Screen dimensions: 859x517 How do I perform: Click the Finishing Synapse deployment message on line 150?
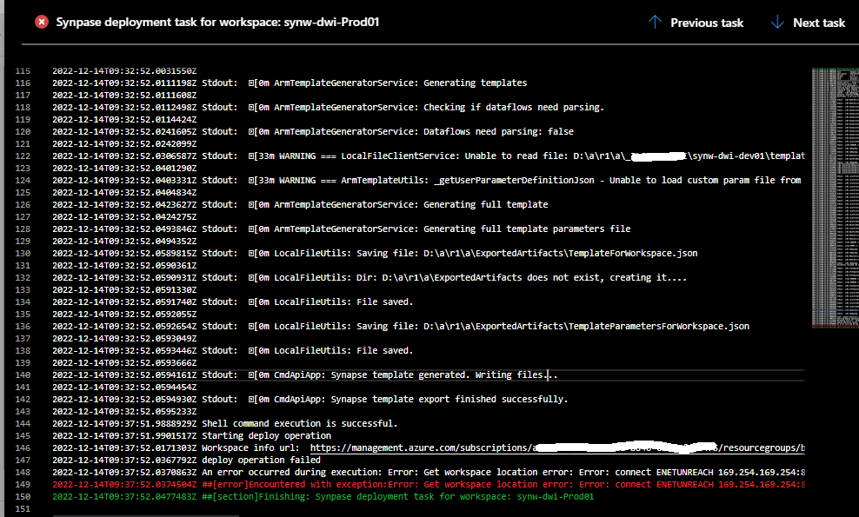391,496
